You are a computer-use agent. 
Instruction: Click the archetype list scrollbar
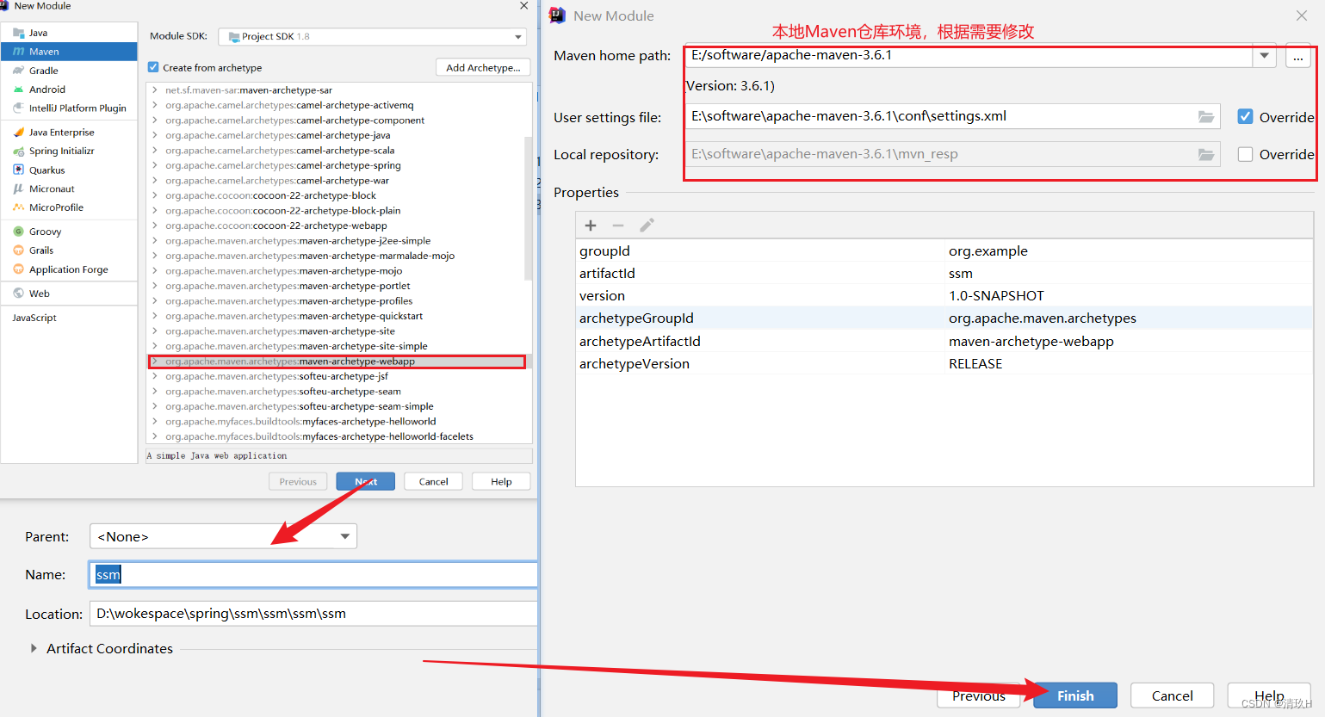click(528, 207)
